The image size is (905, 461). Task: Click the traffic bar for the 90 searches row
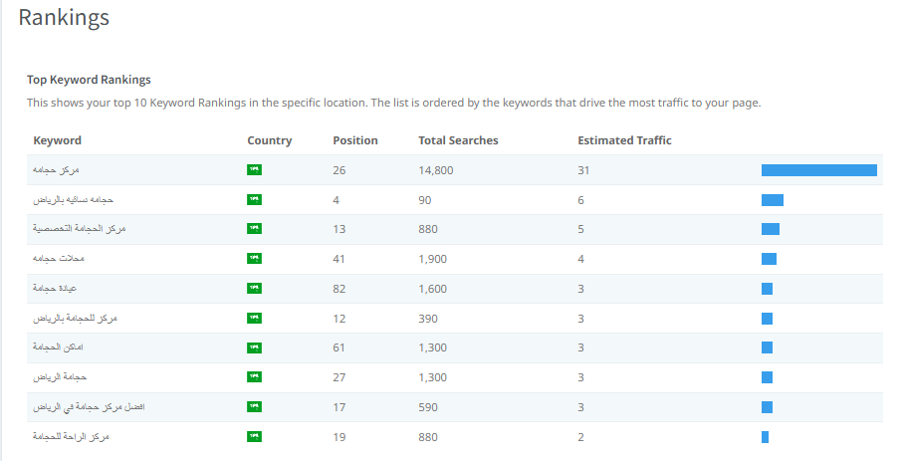[x=773, y=200]
